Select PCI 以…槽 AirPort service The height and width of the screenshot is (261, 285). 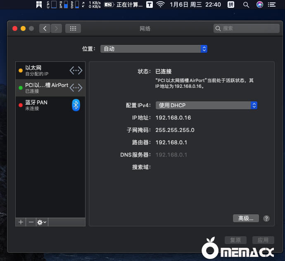click(50, 88)
